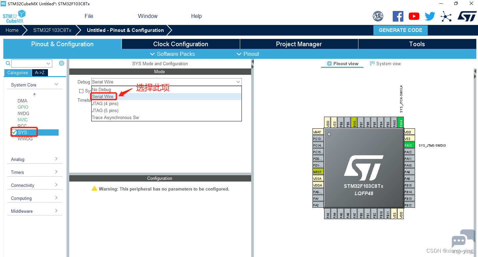Open WWDG in the System Core list
The height and width of the screenshot is (257, 478).
pyautogui.click(x=25, y=139)
